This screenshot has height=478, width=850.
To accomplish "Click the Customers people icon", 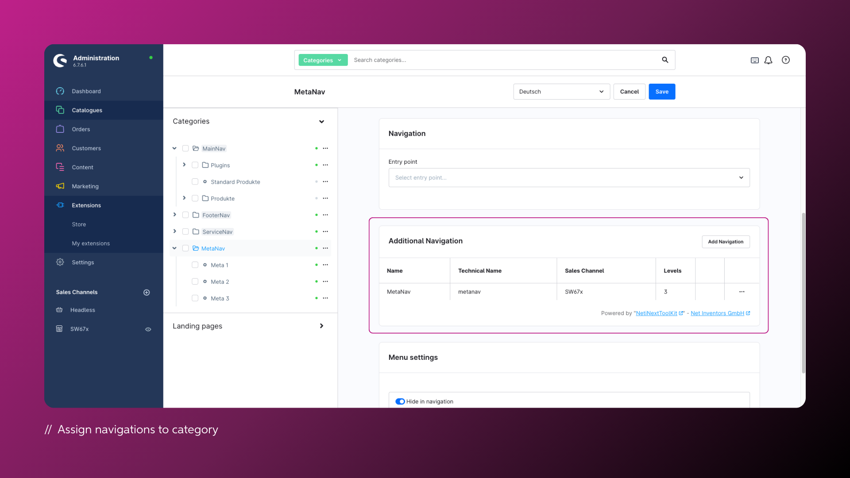I will tap(60, 148).
